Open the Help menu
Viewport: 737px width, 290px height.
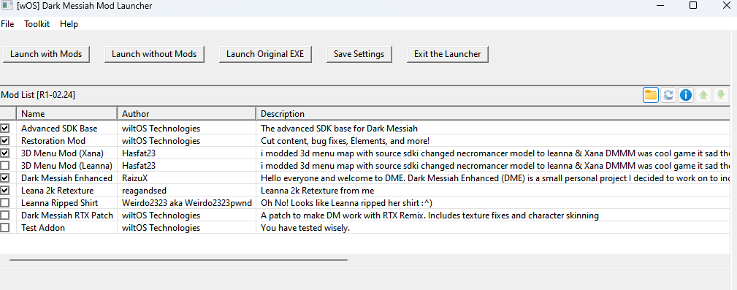(69, 24)
